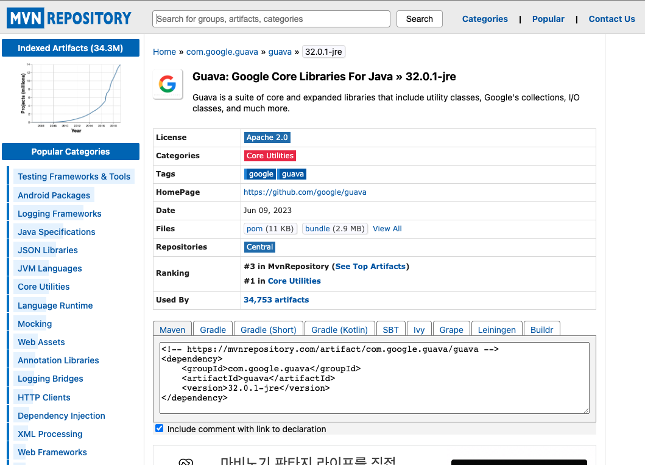This screenshot has height=465, width=645.
Task: Open the Popular top menu link
Action: 548,19
